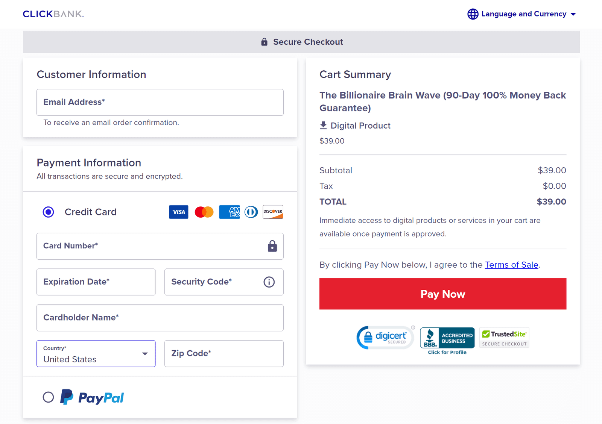Select the Visa card icon
Viewport: 602px width, 424px height.
178,212
